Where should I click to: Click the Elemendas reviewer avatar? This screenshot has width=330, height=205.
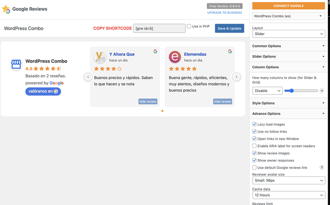tap(175, 57)
